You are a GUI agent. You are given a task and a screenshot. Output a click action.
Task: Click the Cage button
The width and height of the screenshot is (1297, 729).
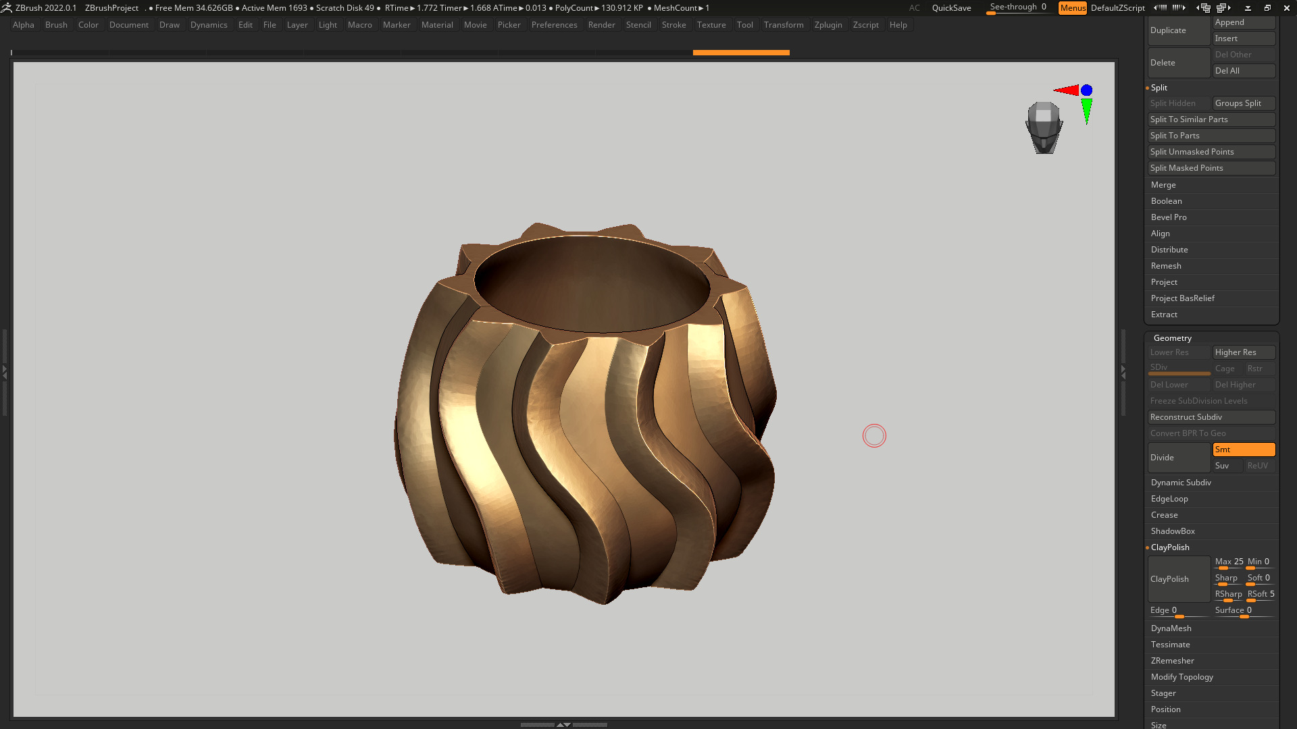[x=1227, y=369]
